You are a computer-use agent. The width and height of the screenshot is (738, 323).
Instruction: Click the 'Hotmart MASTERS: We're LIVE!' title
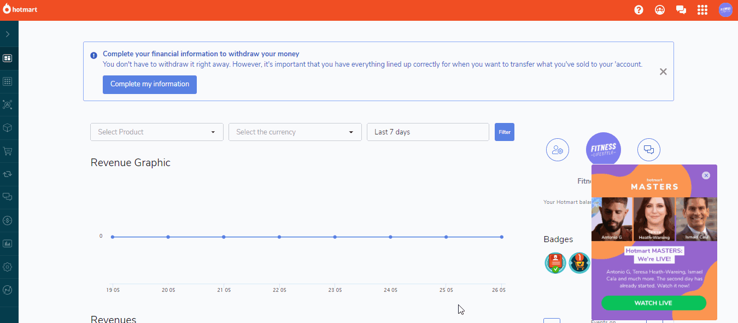pos(654,255)
